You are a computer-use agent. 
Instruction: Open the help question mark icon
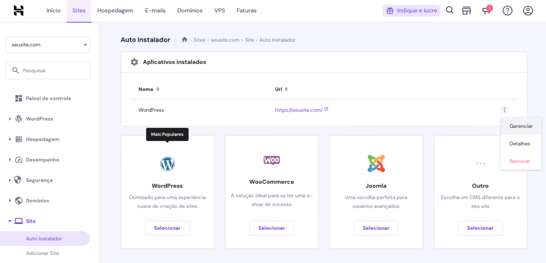pyautogui.click(x=507, y=11)
